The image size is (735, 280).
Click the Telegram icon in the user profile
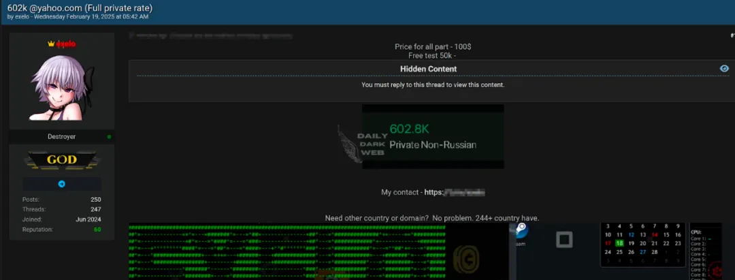[x=62, y=184]
